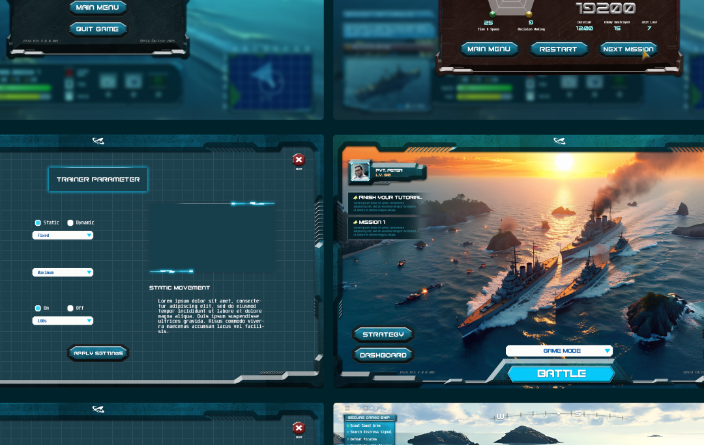
Task: Choose the Off radio option
Action: 70,308
